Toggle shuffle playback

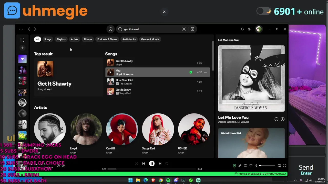tap(137, 164)
